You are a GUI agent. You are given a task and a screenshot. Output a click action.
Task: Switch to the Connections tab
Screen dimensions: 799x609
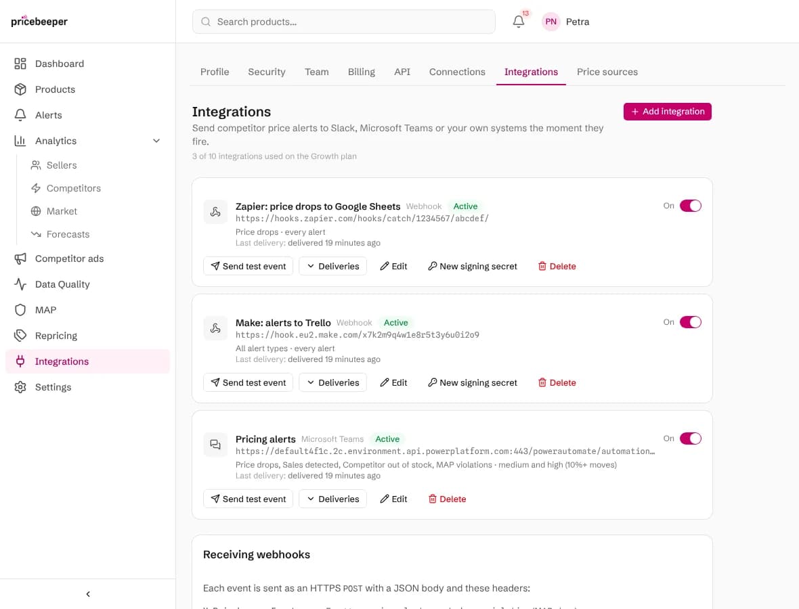click(457, 72)
